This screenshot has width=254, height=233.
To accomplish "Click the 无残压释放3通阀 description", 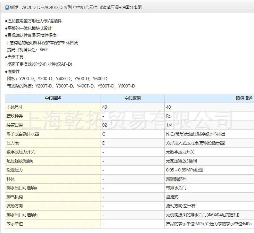I will [x=181, y=161].
